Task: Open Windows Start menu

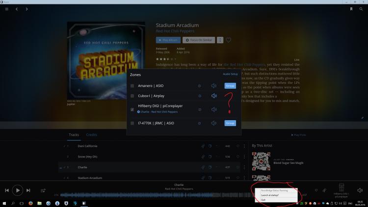Action: point(4,204)
